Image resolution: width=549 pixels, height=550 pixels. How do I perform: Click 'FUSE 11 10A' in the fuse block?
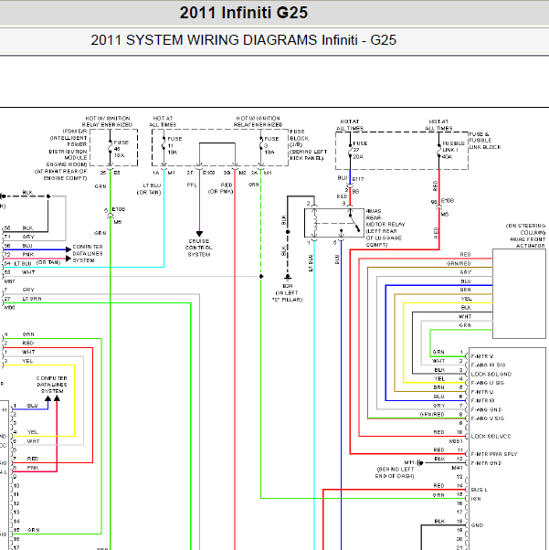point(174,145)
